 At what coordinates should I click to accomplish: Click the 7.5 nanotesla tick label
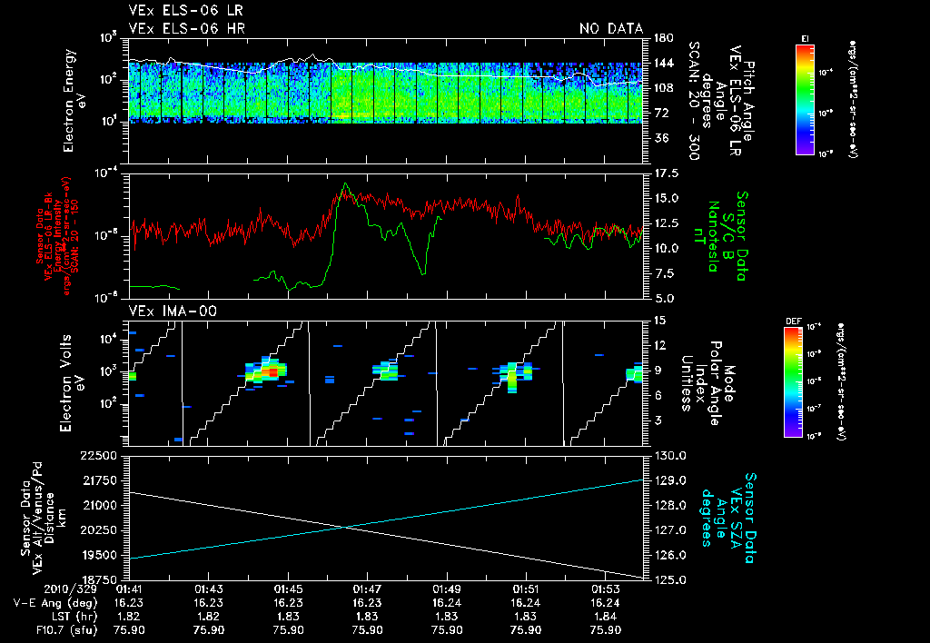(663, 273)
